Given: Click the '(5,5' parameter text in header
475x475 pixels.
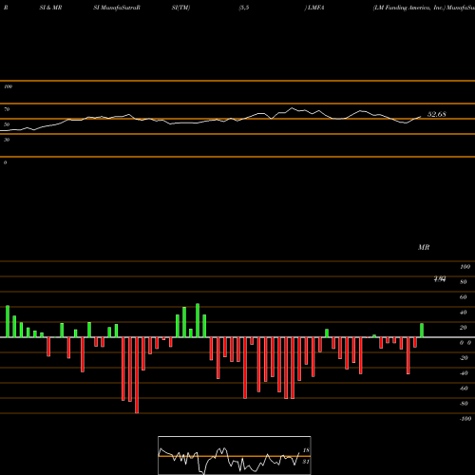Looking at the screenshot, I should click(x=244, y=8).
